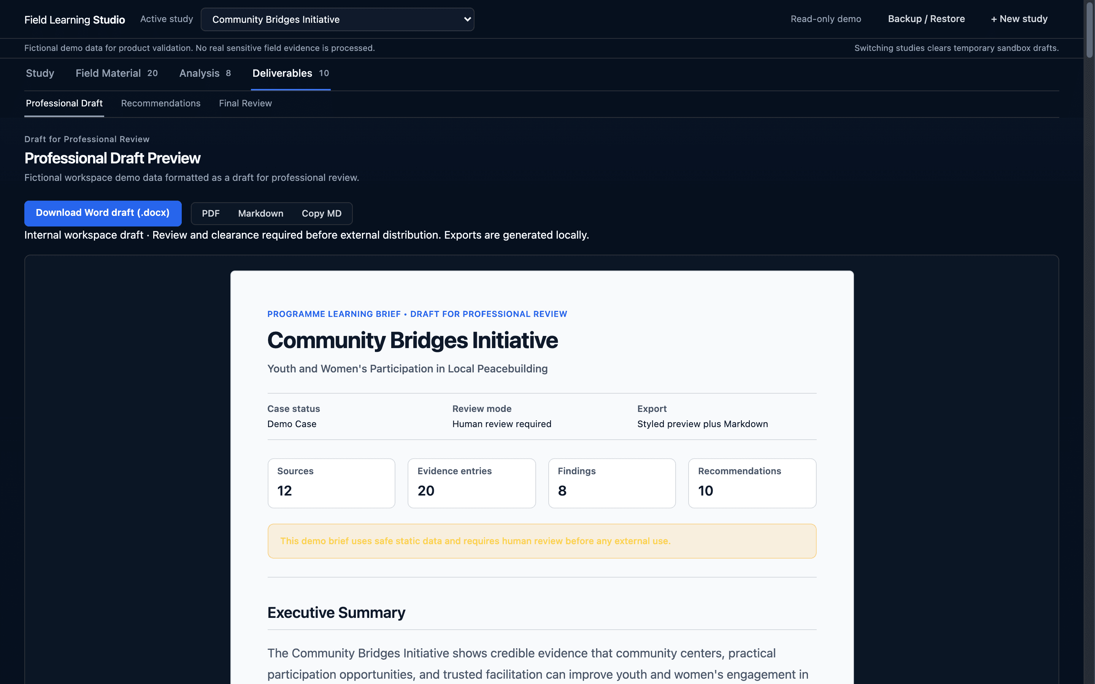1095x684 pixels.
Task: Click the Read-only demo label
Action: pos(826,19)
